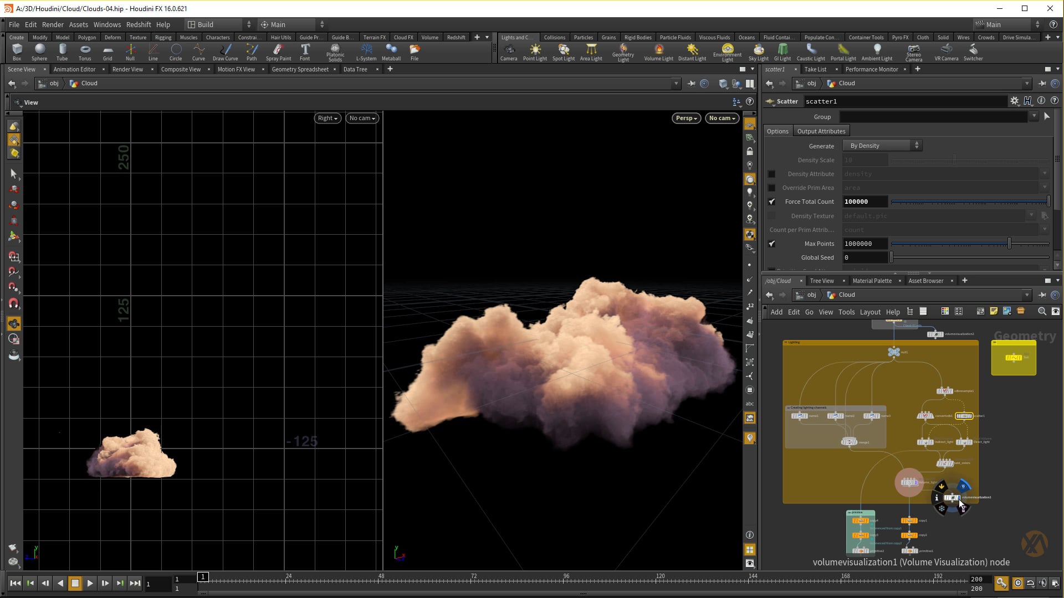Switch to Output Attributes tab
This screenshot has height=598, width=1064.
click(821, 131)
